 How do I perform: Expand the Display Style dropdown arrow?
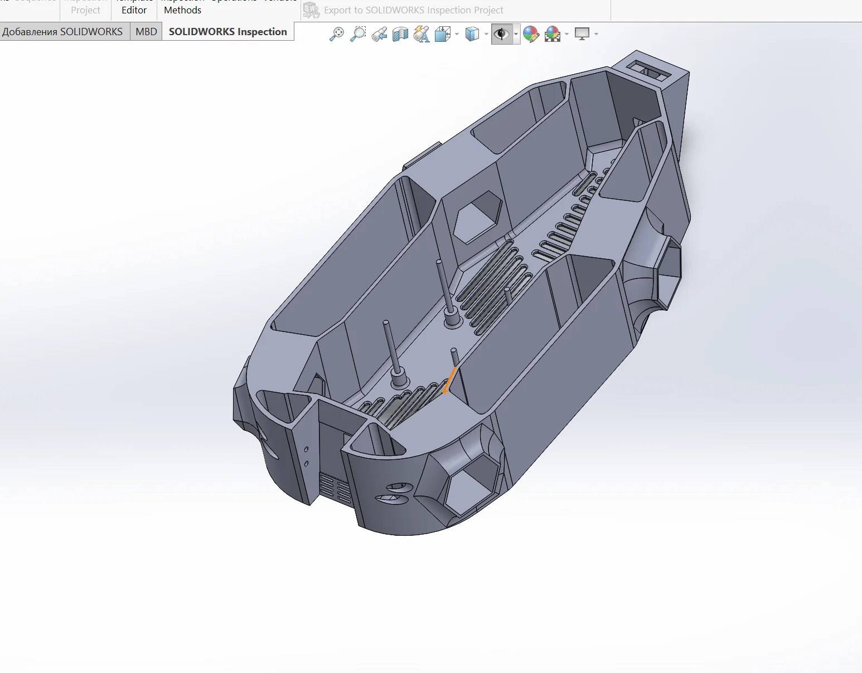[x=486, y=34]
